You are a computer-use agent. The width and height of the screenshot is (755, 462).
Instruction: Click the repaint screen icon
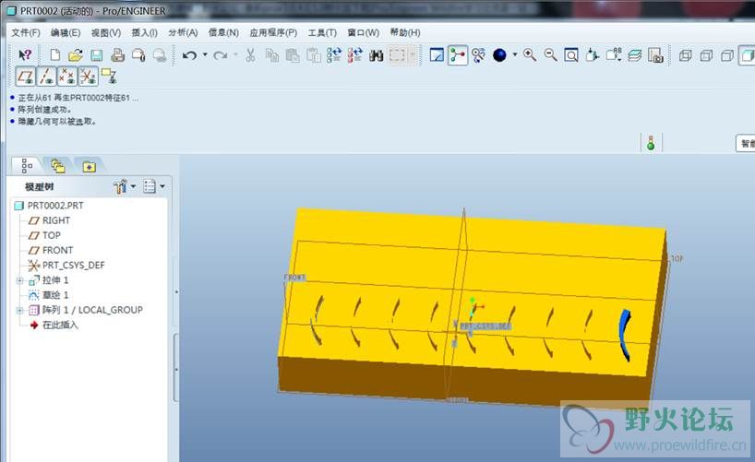(437, 54)
